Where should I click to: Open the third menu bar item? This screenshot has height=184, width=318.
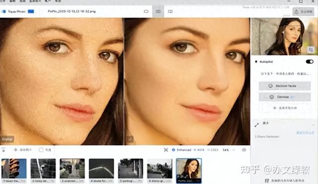coord(22,1)
